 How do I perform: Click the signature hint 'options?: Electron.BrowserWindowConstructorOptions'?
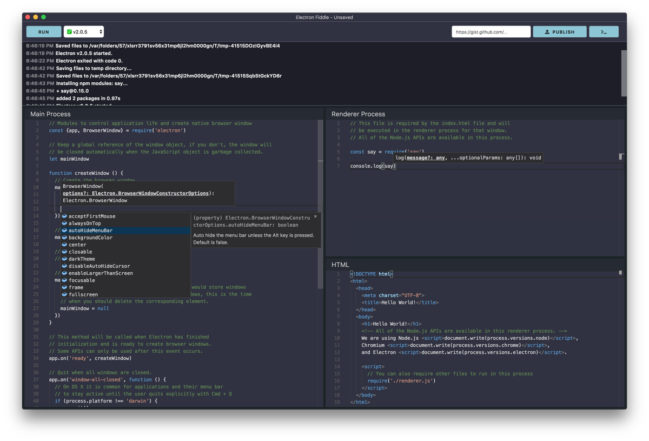tap(136, 193)
